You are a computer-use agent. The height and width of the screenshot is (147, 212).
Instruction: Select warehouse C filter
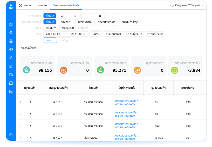(87, 16)
